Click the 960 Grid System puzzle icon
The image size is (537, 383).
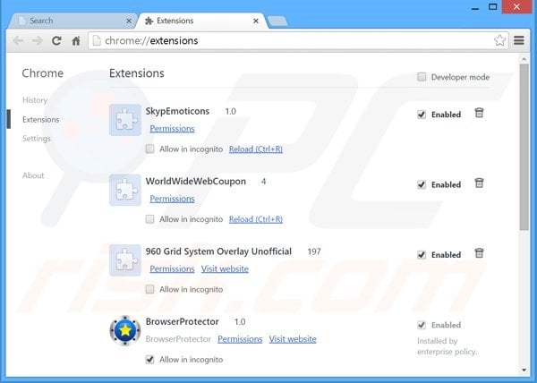point(125,260)
